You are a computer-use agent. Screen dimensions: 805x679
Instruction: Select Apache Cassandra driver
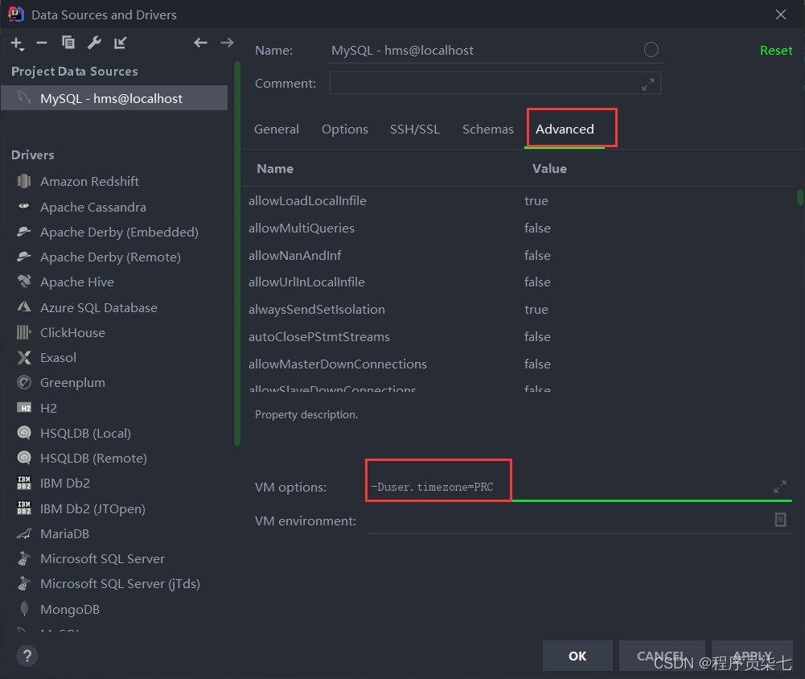tap(93, 207)
